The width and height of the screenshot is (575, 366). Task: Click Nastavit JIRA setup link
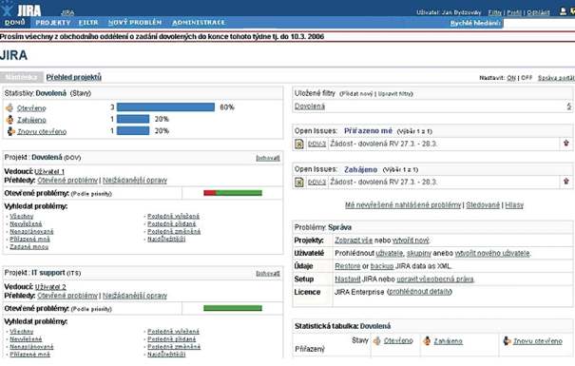(348, 279)
